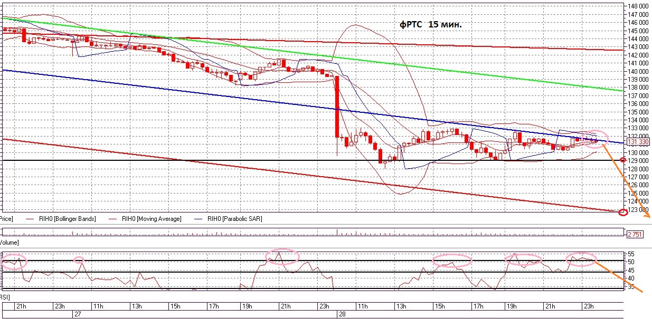Click the 134 000 price axis label
The height and width of the screenshot is (319, 652).
pos(639,120)
